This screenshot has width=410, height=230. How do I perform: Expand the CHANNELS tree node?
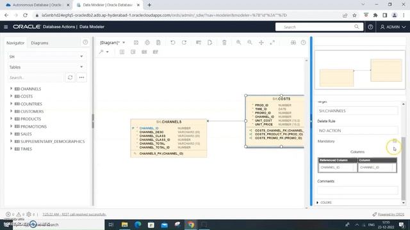11,89
